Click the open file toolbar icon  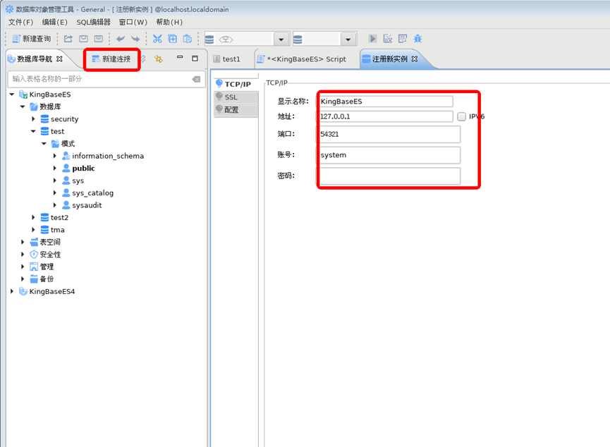point(68,39)
